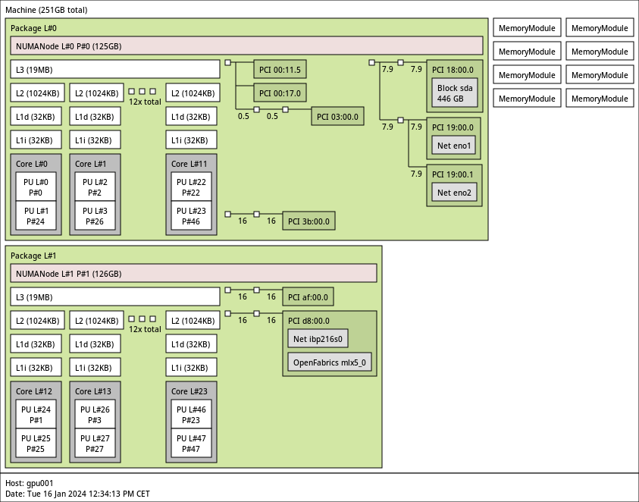This screenshot has height=502, width=639.
Task: Select the Net eno2 network device
Action: [x=454, y=193]
